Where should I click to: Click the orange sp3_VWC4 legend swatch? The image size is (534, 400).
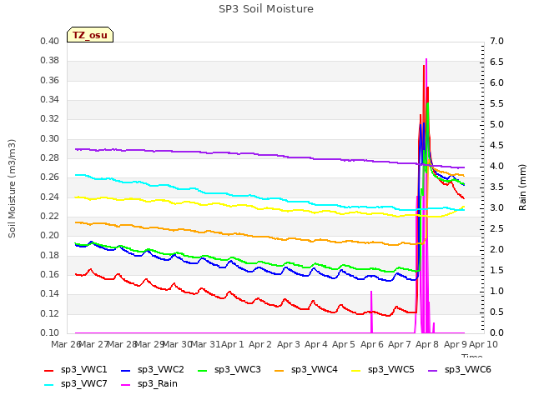point(280,370)
